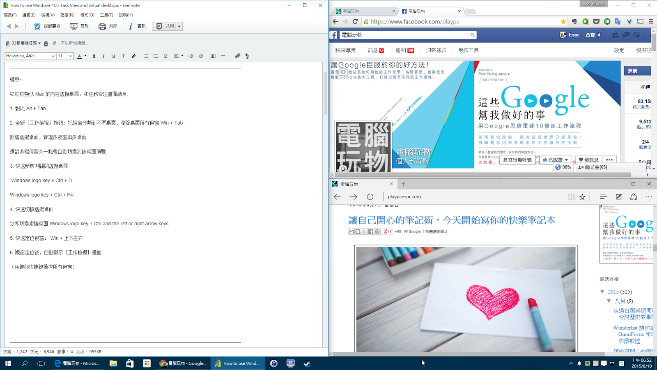
Task: Expand the text alignment dropdown
Action: point(182,56)
